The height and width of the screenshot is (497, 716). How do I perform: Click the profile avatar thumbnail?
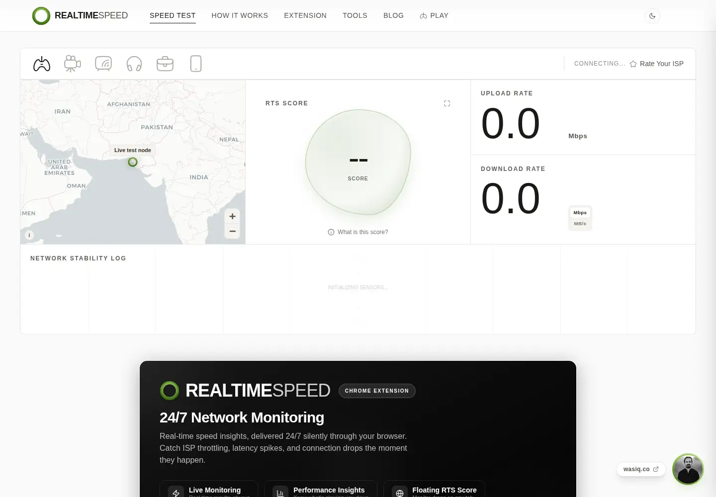coord(688,469)
